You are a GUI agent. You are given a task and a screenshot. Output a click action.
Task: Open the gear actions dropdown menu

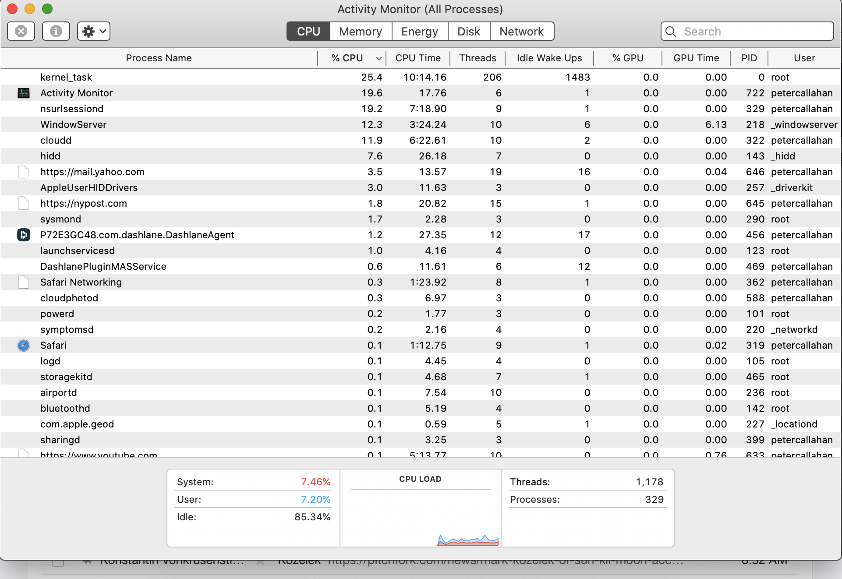94,31
